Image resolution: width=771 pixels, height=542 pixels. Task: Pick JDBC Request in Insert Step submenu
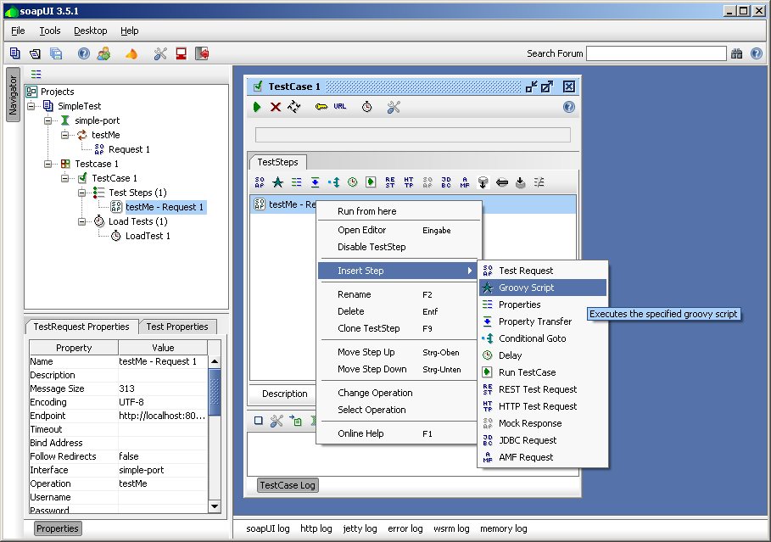click(543, 440)
